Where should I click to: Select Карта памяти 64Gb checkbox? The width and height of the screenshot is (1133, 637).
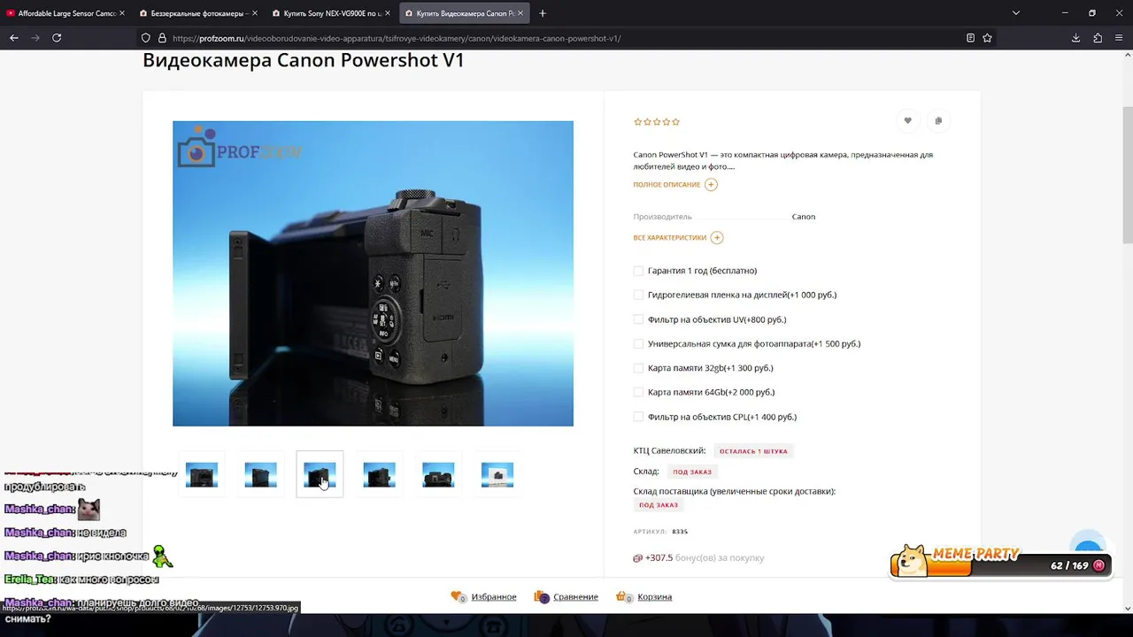[x=638, y=392]
